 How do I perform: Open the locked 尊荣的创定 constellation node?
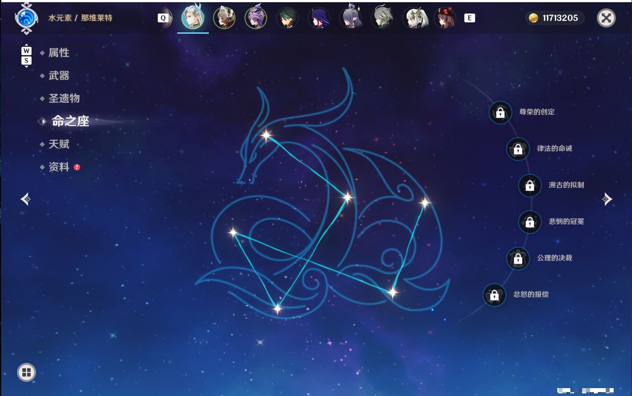[x=500, y=112]
